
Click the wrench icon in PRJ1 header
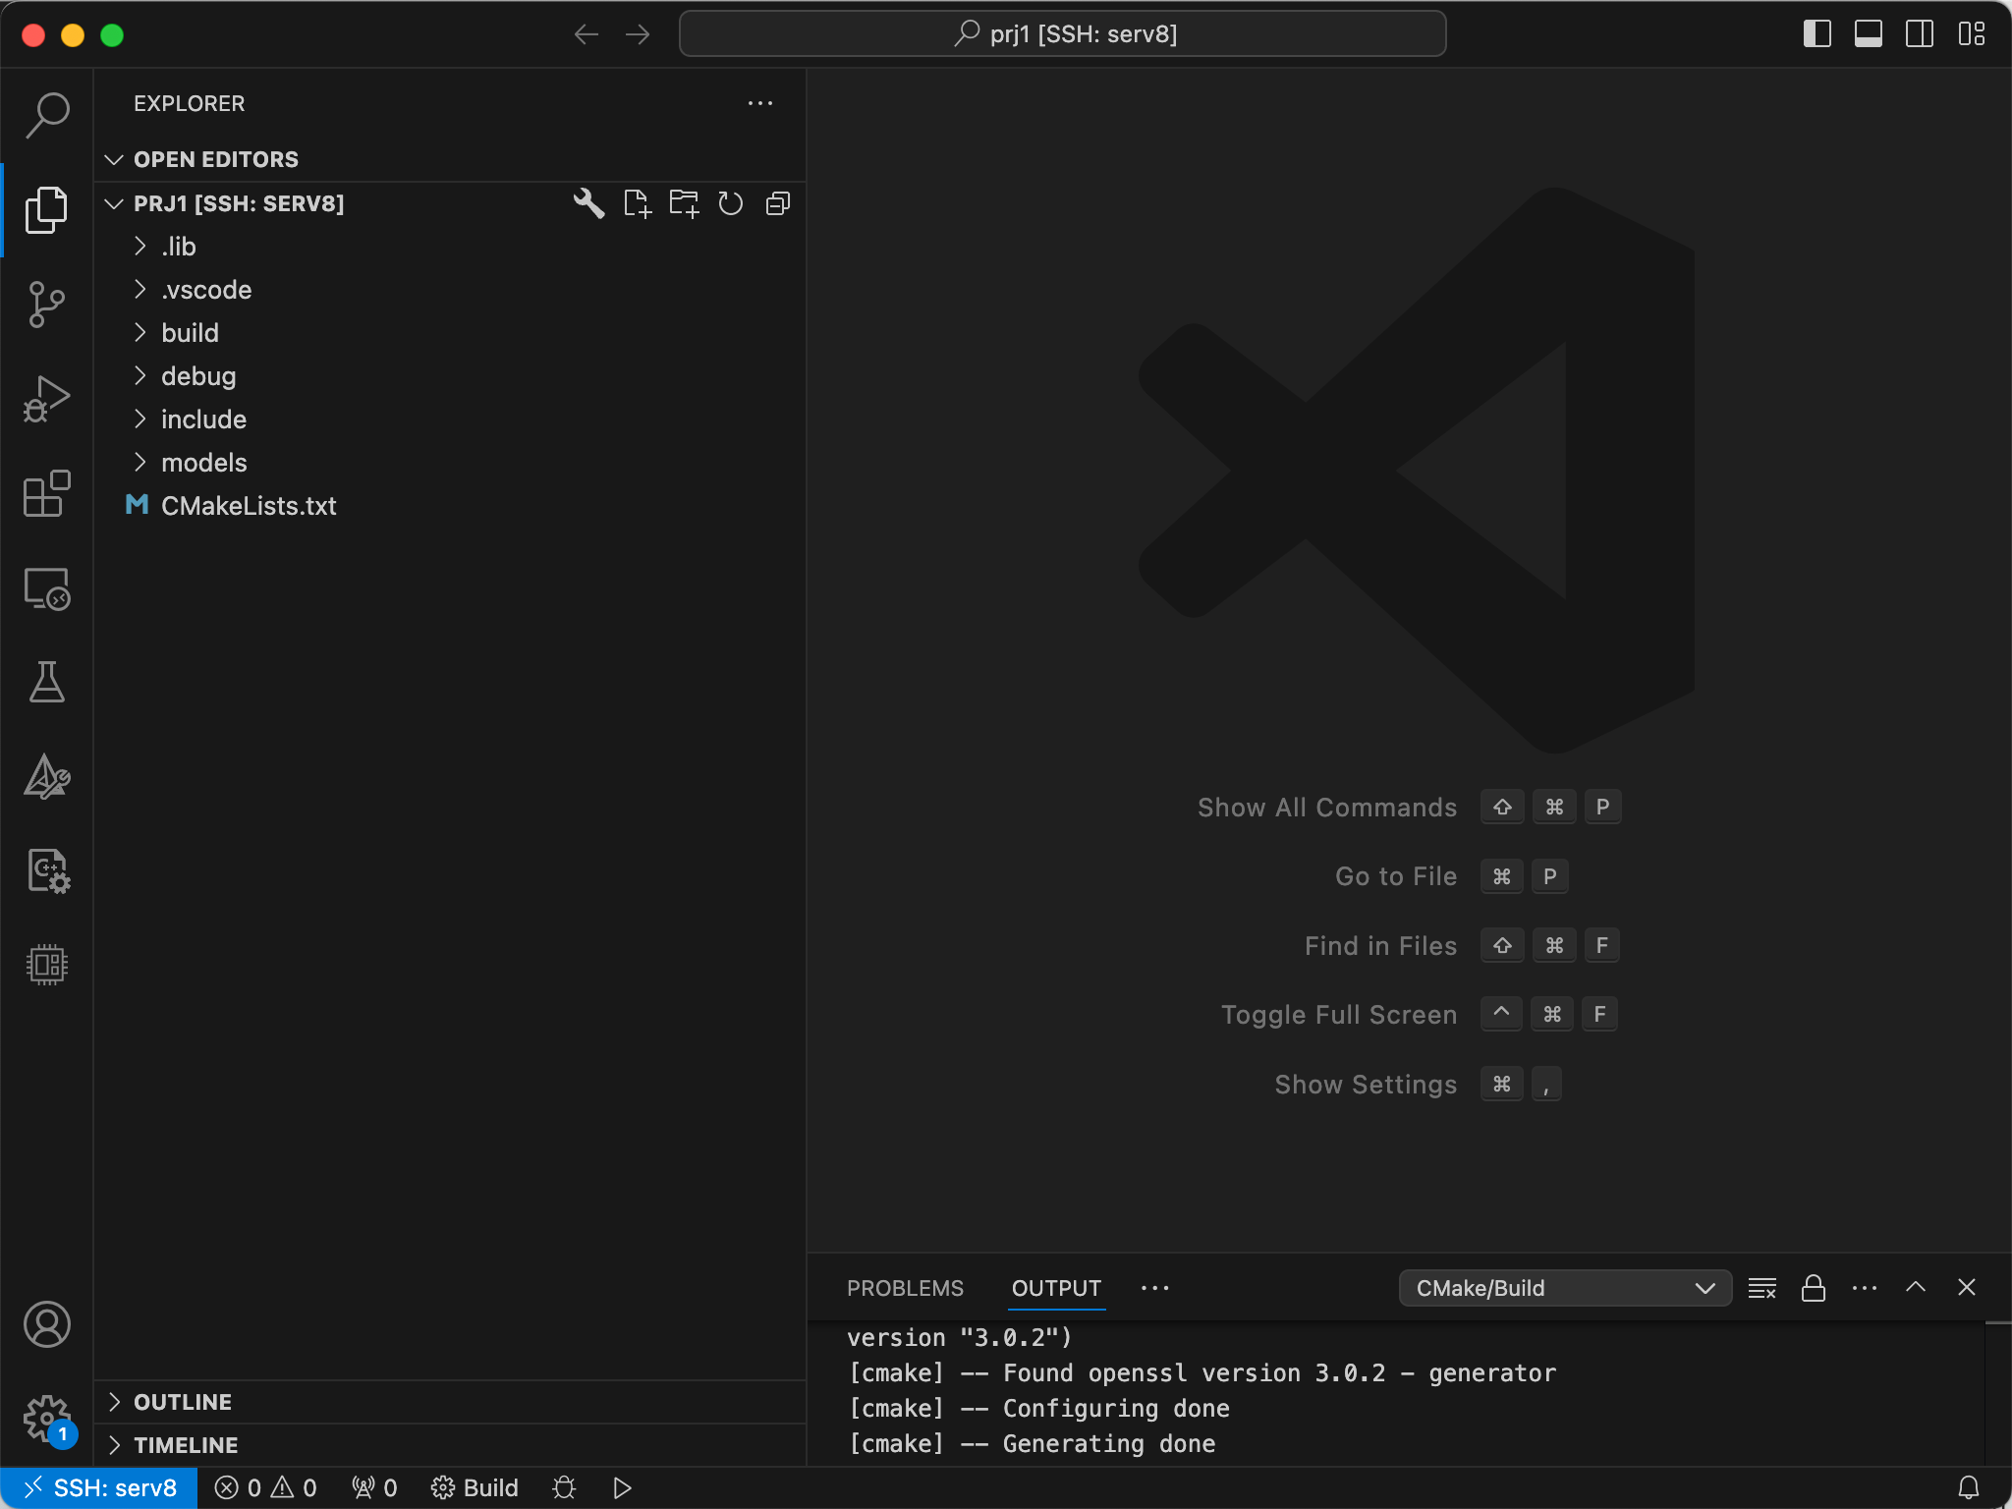tap(588, 203)
